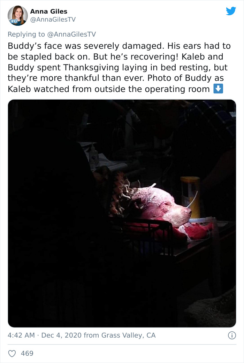Click the @AnnaGilesTV handle below the name
The width and height of the screenshot is (244, 363).
pos(53,20)
